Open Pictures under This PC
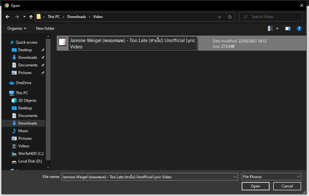The height and width of the screenshot is (196, 309). tap(22, 138)
